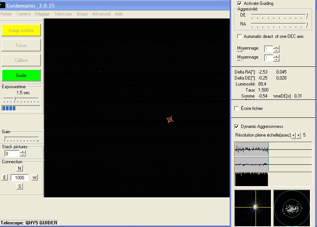Click the exposure progress bar
This screenshot has height=227, width=317.
point(21,108)
